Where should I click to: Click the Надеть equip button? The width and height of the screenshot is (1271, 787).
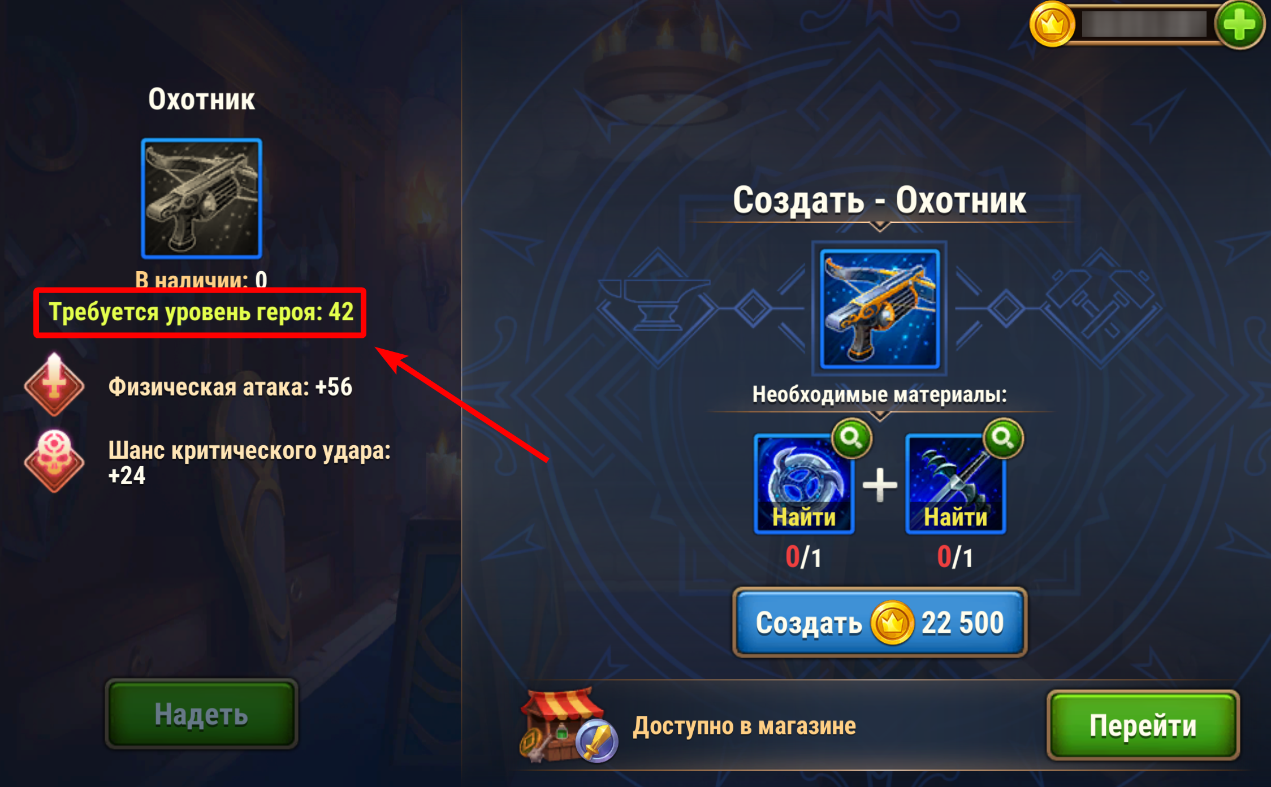pos(201,714)
